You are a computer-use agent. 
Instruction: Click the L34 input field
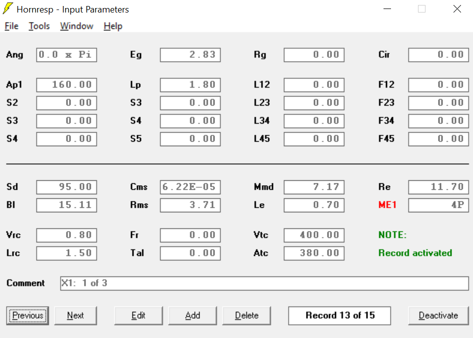point(314,121)
